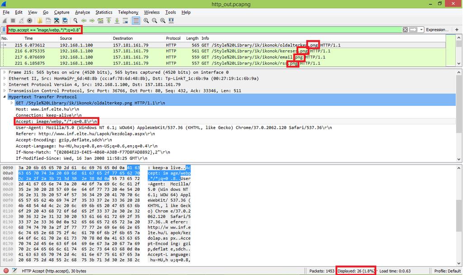Jump to first packet icon
This screenshot has height=275, width=463.
click(109, 21)
